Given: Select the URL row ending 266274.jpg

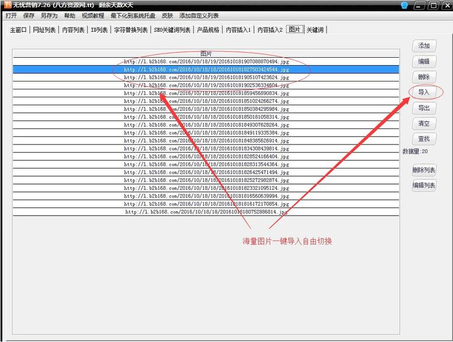Looking at the screenshot, I should click(x=206, y=101).
